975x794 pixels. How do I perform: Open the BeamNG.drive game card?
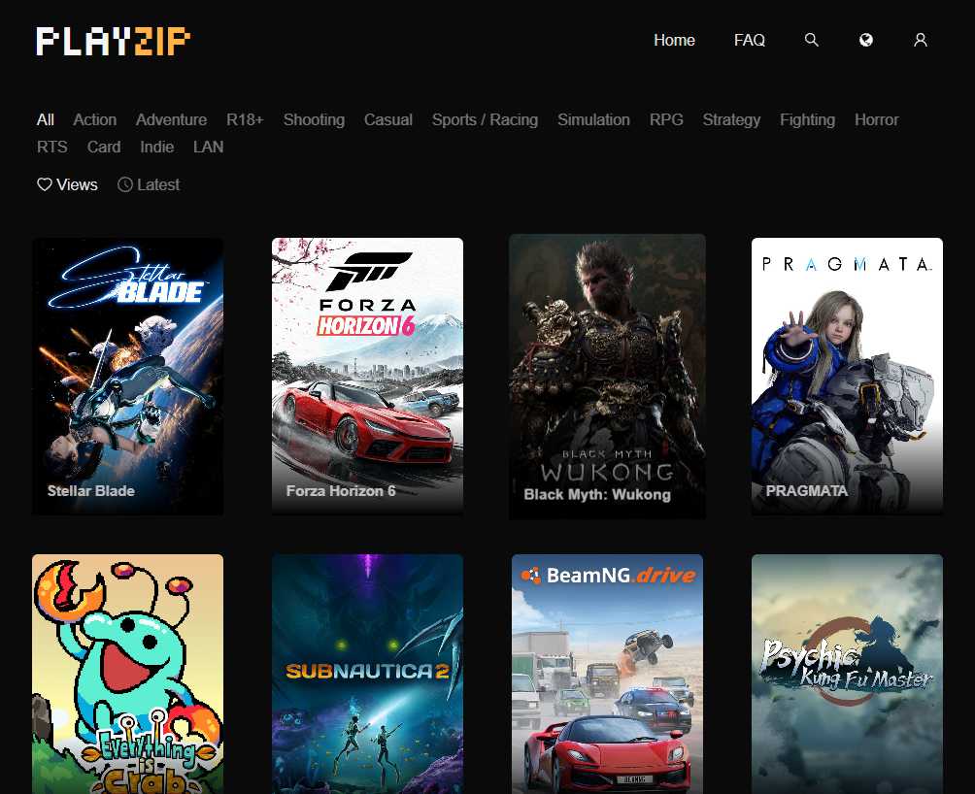coord(608,674)
